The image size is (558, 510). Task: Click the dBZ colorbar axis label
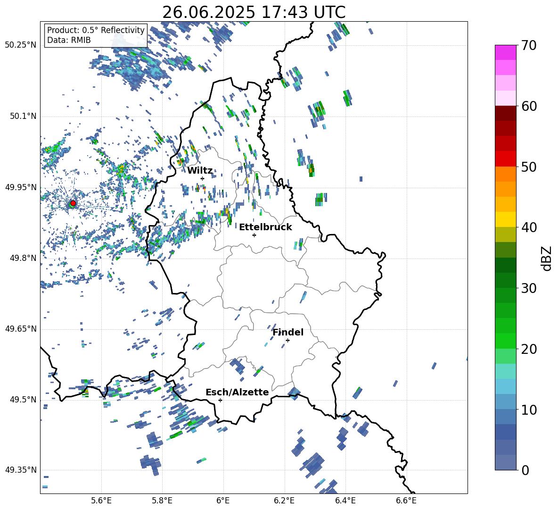tap(547, 258)
